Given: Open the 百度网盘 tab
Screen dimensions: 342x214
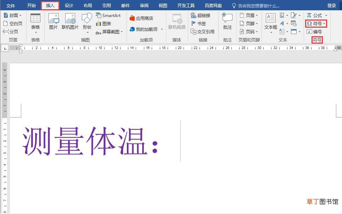Looking at the screenshot, I should (x=213, y=6).
